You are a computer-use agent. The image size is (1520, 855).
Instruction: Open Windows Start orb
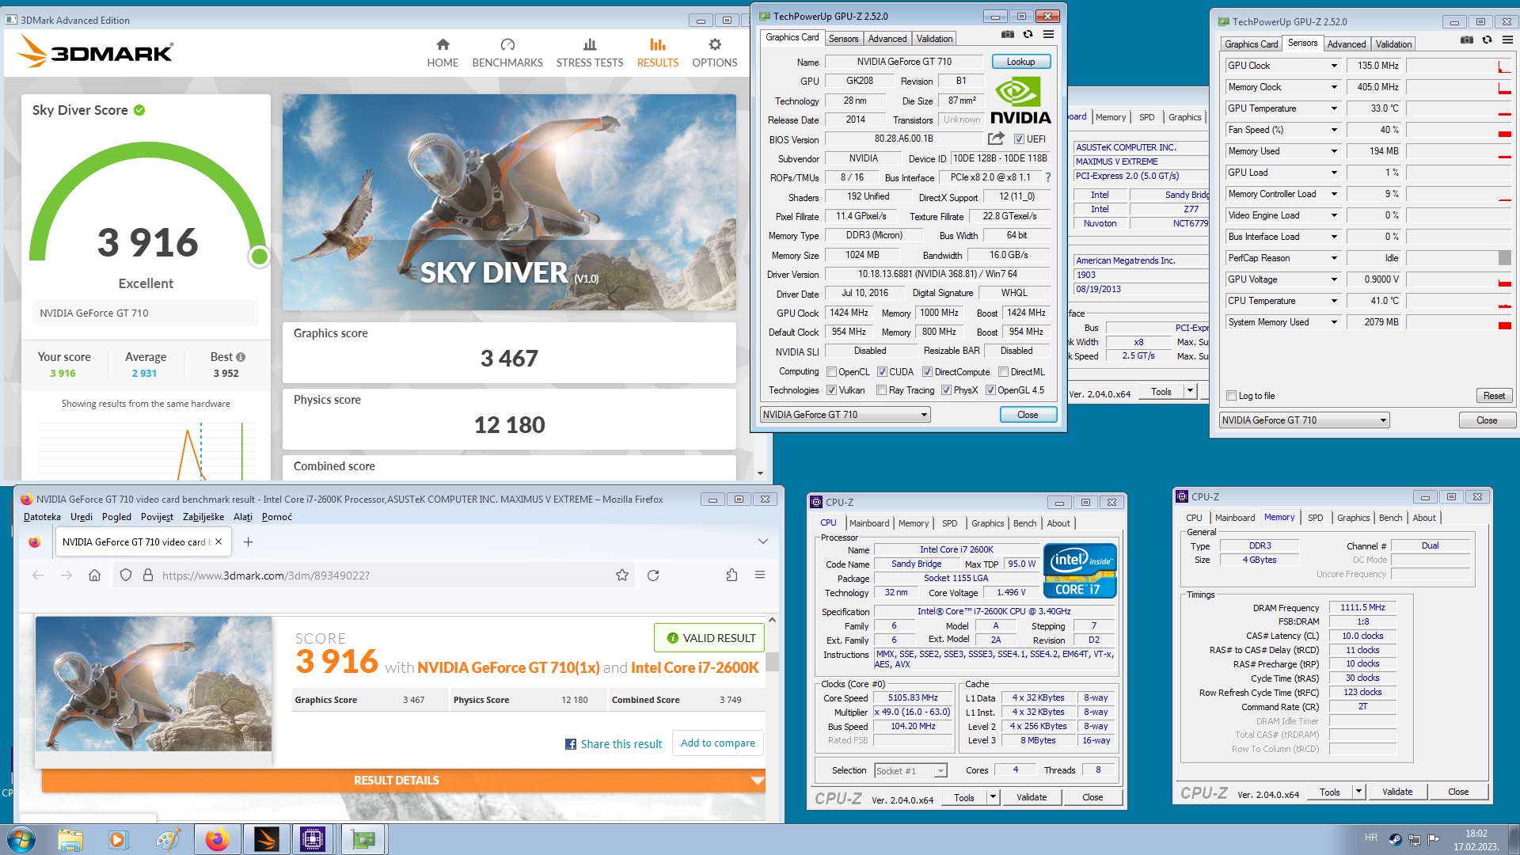[x=21, y=839]
